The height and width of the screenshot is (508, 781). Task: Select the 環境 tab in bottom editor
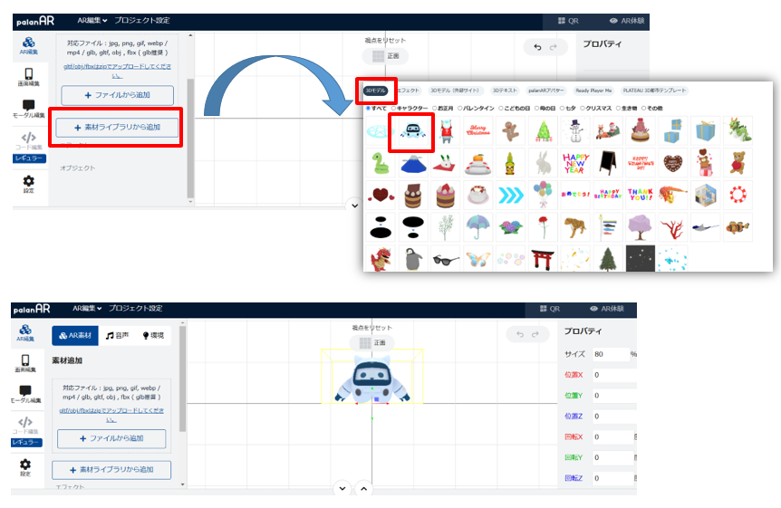click(x=153, y=336)
